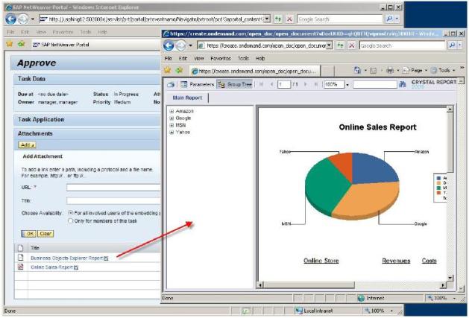Switch to the Main Report tab
The width and height of the screenshot is (469, 318).
click(x=187, y=98)
